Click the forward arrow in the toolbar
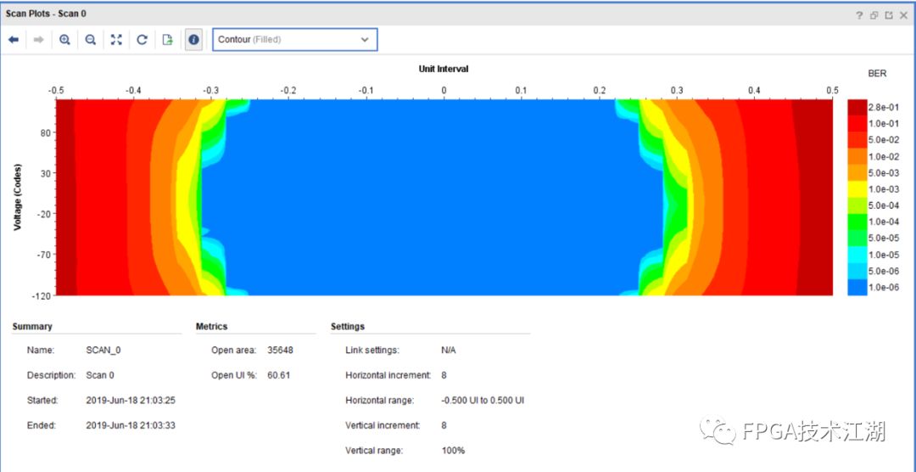The width and height of the screenshot is (916, 472). [x=38, y=40]
